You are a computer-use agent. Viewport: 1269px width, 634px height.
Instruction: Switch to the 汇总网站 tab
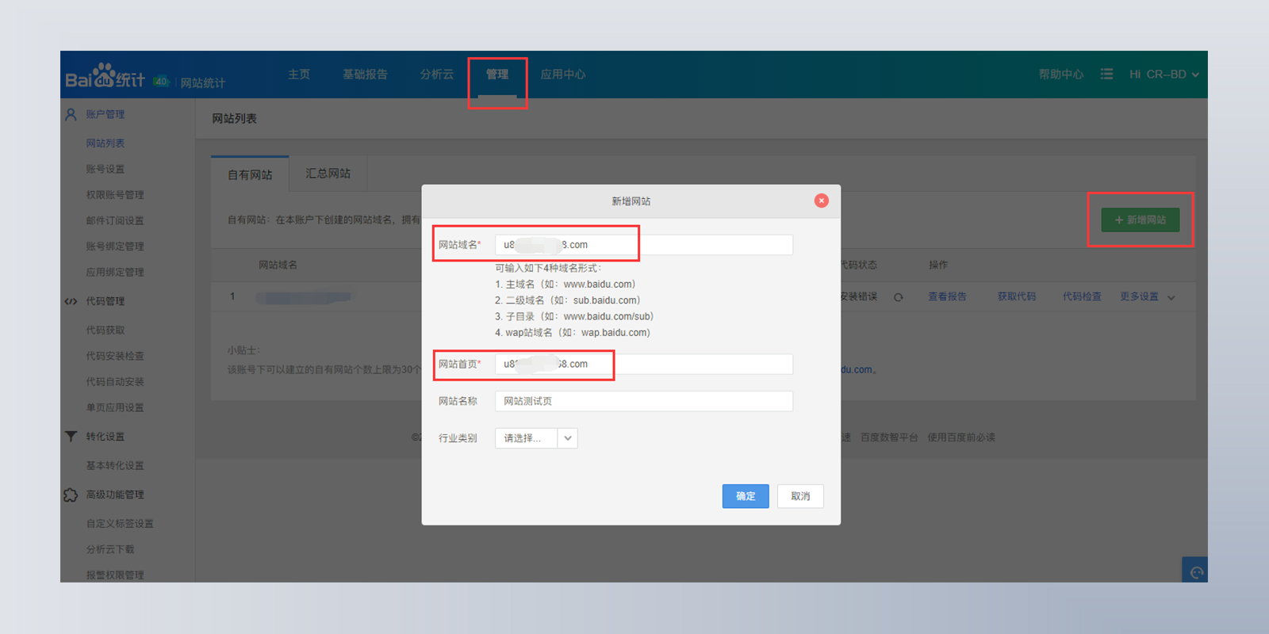328,174
